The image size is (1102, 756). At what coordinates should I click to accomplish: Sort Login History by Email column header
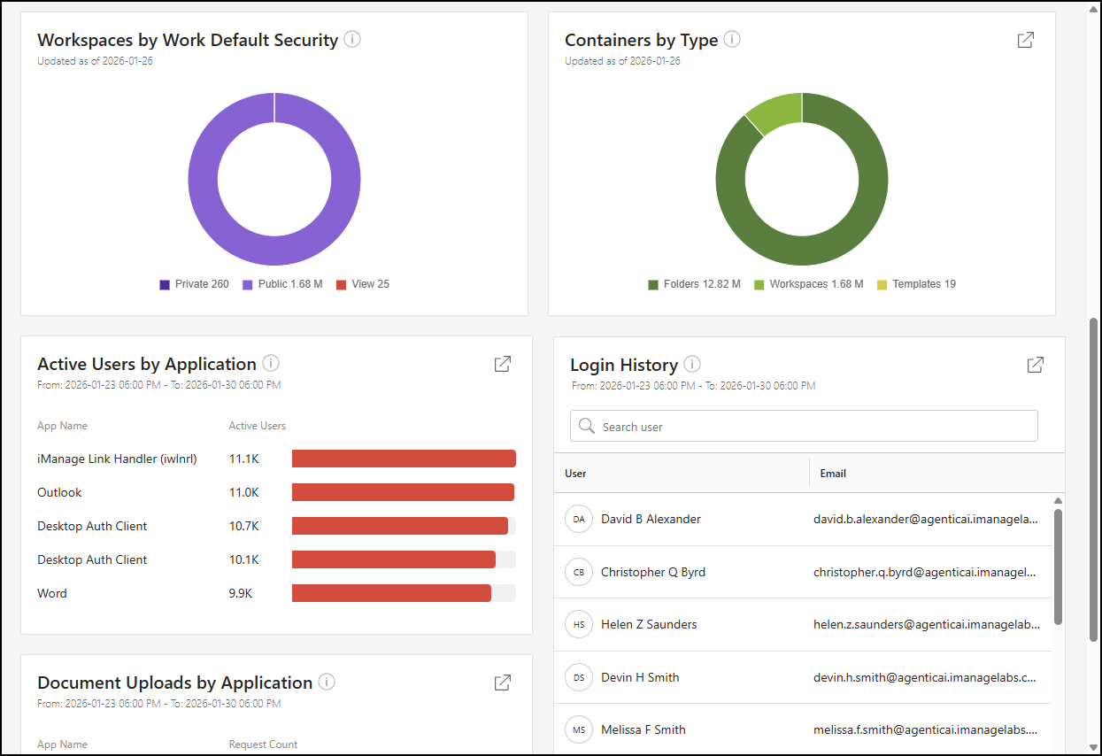[x=833, y=474]
